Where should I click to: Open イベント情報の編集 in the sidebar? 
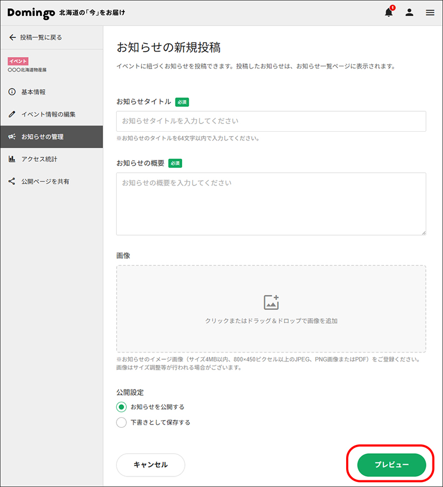51,115
